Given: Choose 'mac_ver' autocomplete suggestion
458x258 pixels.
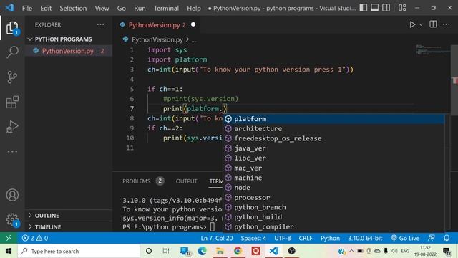Looking at the screenshot, I should click(334, 168).
